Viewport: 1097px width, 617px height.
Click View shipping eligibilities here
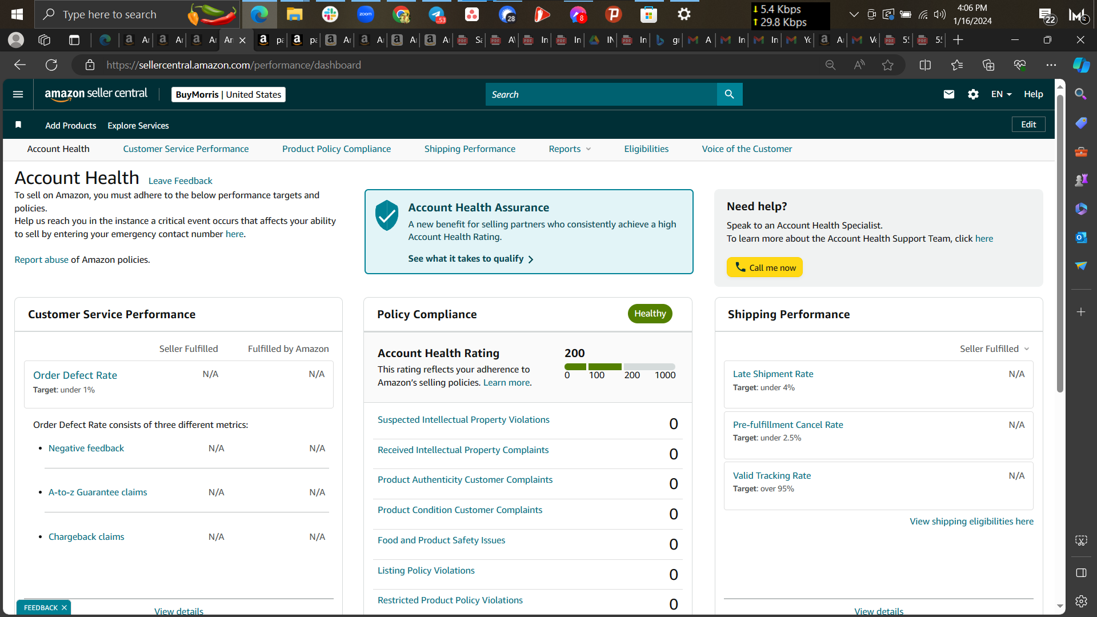click(x=971, y=522)
